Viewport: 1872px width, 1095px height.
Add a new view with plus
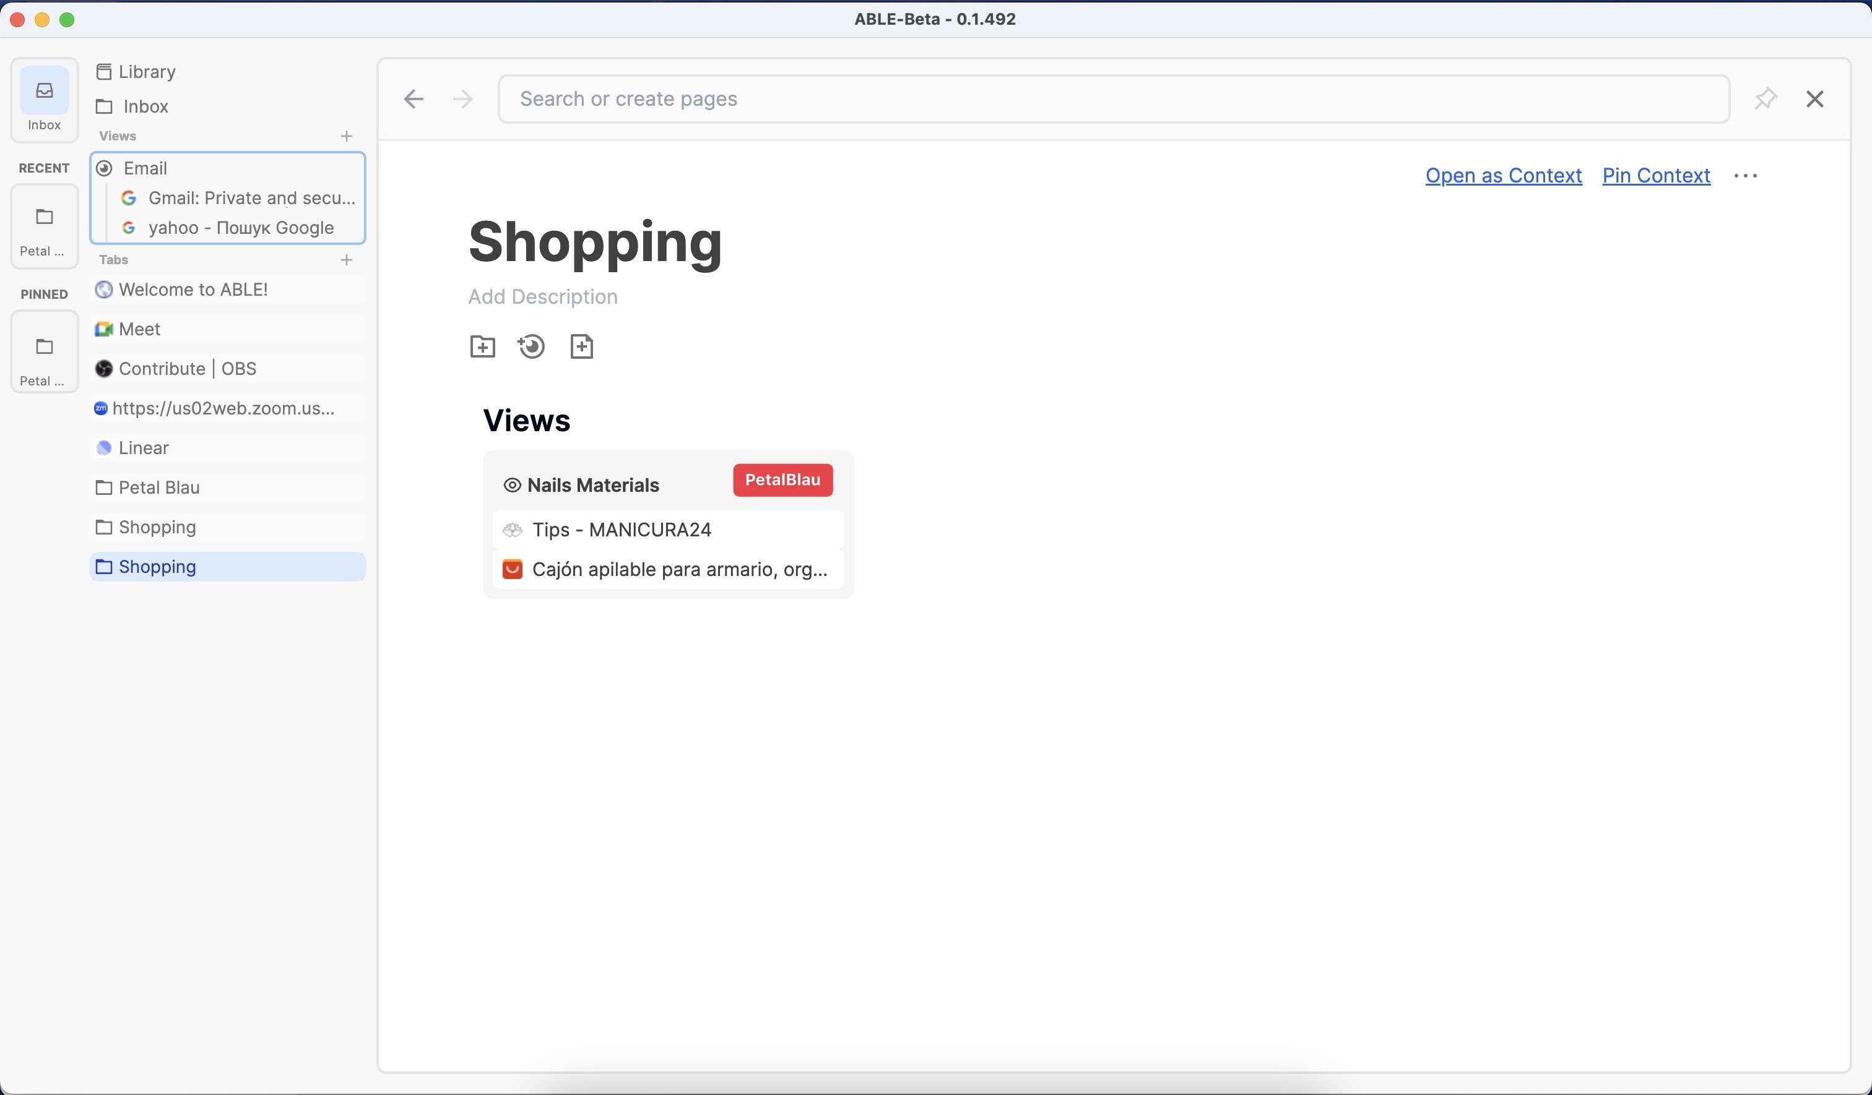click(x=346, y=136)
